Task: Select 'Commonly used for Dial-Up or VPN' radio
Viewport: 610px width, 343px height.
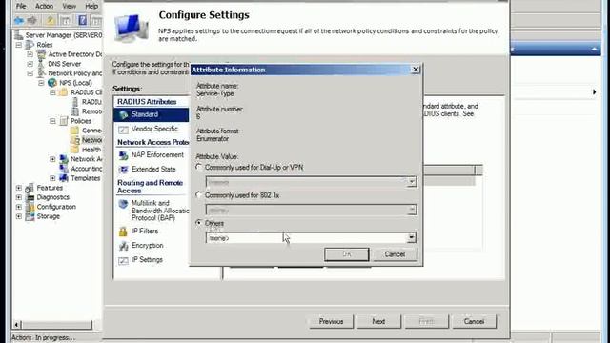Action: [x=199, y=168]
